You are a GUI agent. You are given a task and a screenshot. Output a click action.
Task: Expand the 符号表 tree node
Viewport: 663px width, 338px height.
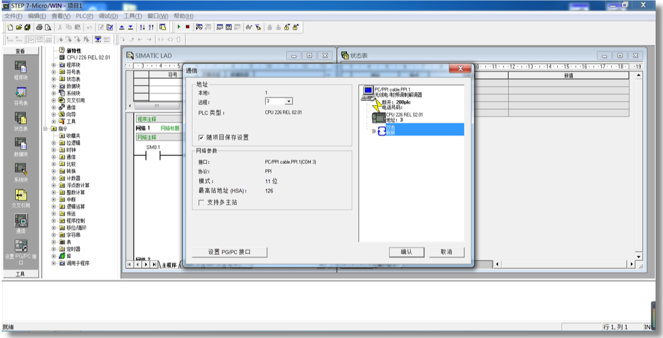click(54, 72)
